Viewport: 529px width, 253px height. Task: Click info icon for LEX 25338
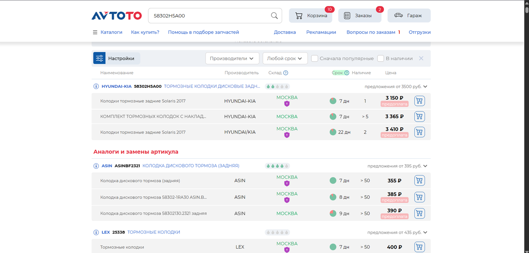96,232
